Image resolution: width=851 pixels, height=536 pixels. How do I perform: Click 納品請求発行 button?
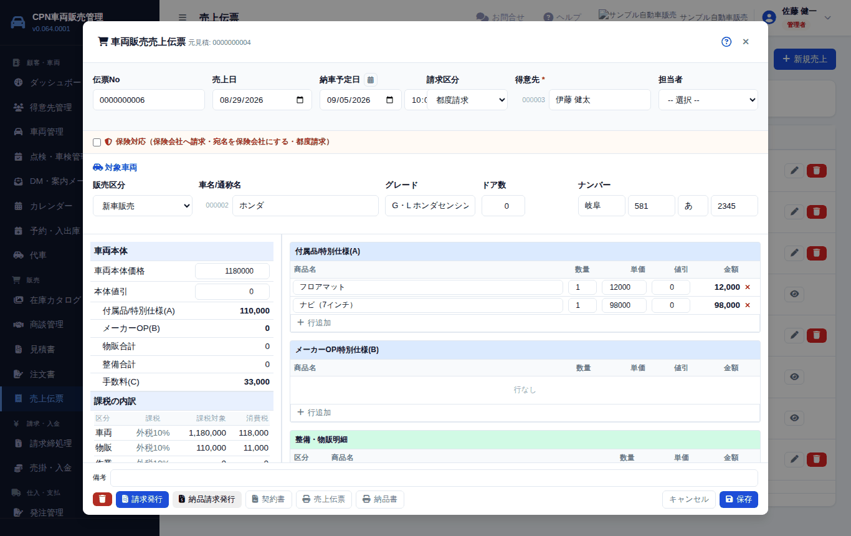pyautogui.click(x=207, y=499)
